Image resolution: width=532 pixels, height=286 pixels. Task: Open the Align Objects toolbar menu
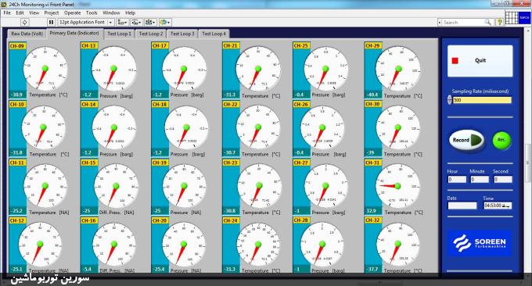tap(122, 23)
